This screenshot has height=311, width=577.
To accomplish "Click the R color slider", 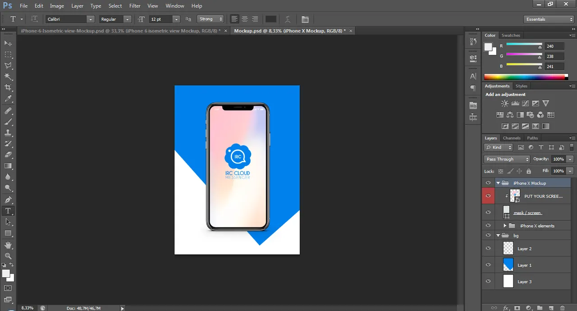I will pos(524,45).
